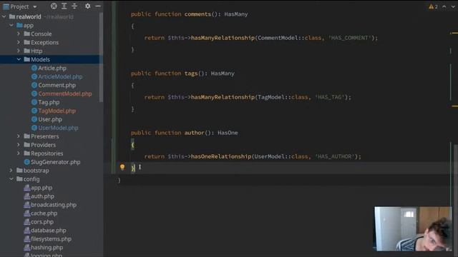Viewport: 458px width, 257px height.
Task: Click CommentModel in the comments return
Action: (x=278, y=38)
